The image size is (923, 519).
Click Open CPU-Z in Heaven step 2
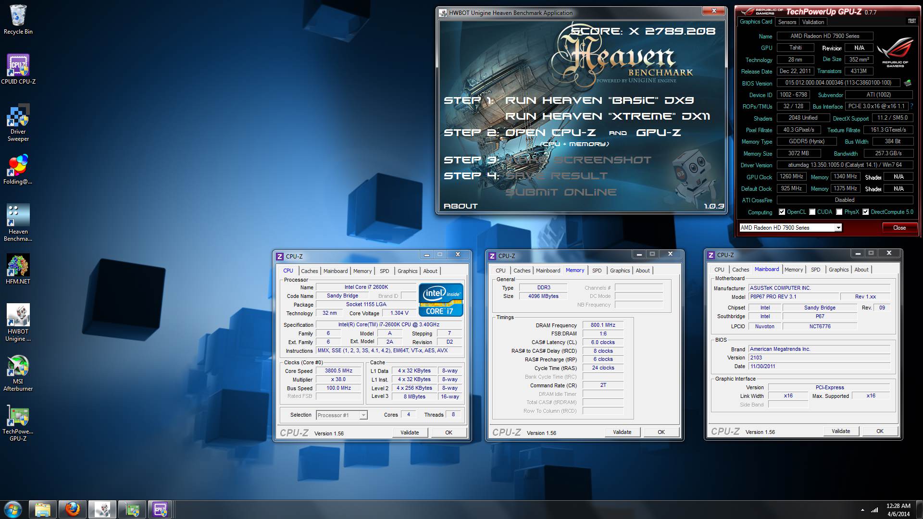(550, 133)
